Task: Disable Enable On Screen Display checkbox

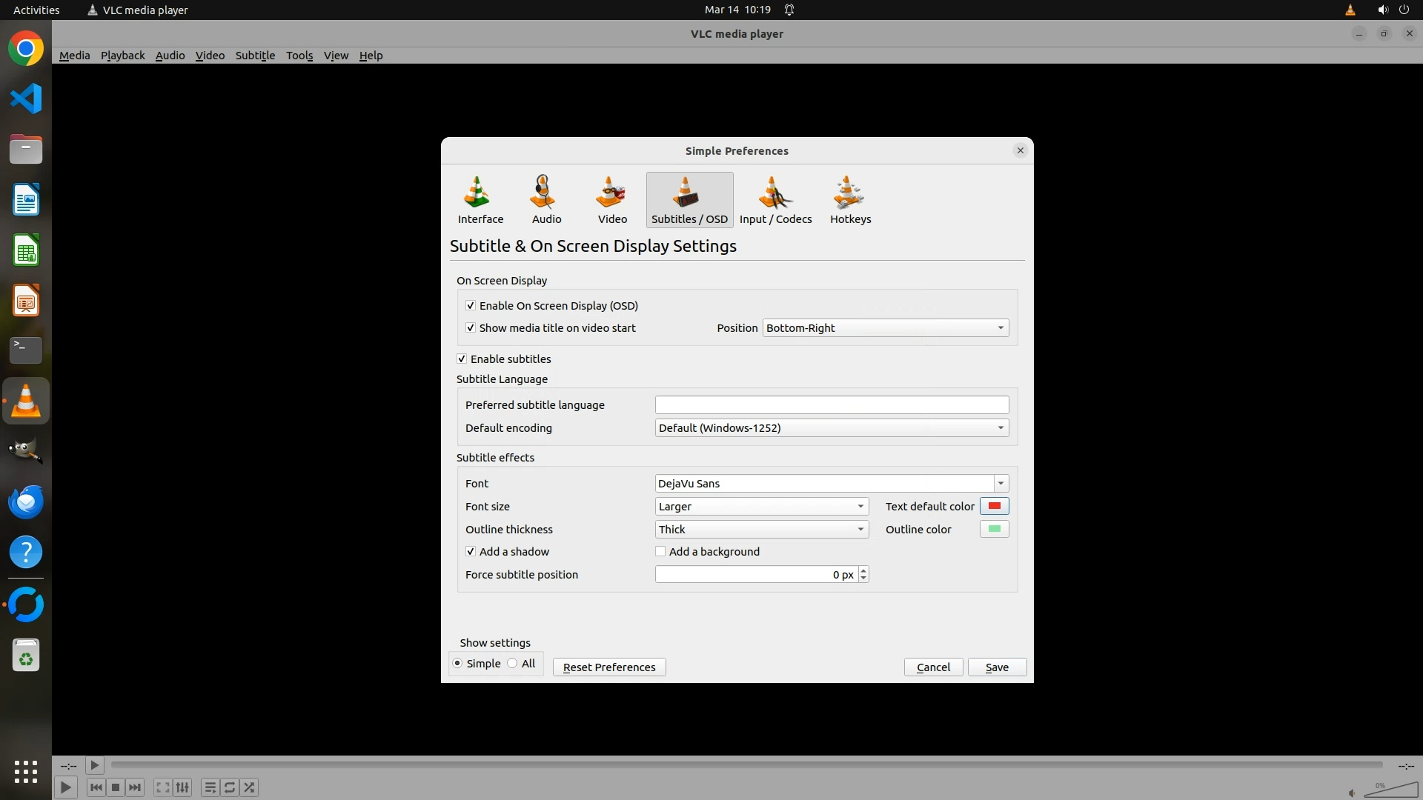Action: pos(471,306)
